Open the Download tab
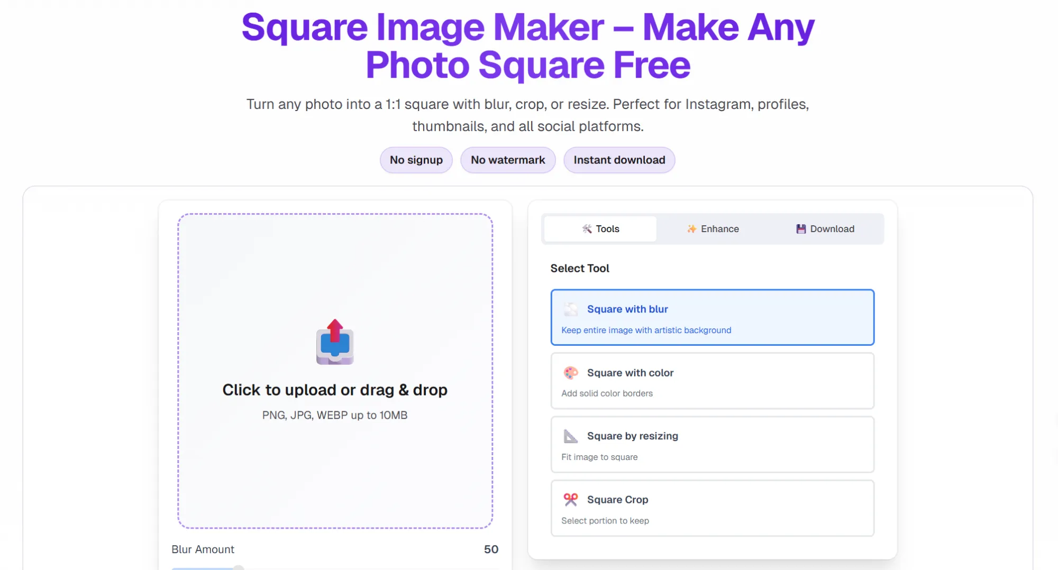This screenshot has height=570, width=1058. click(x=825, y=229)
